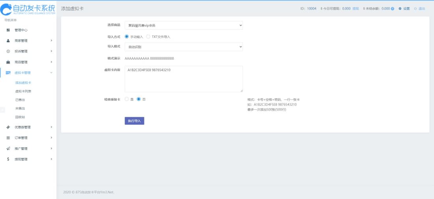The height and width of the screenshot is (199, 434).
Task: Open the 导入格式 format dropdown
Action: pos(183,47)
